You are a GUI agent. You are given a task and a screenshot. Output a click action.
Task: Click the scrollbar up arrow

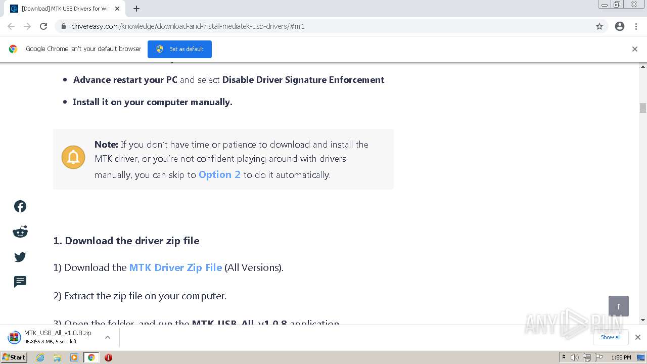643,66
